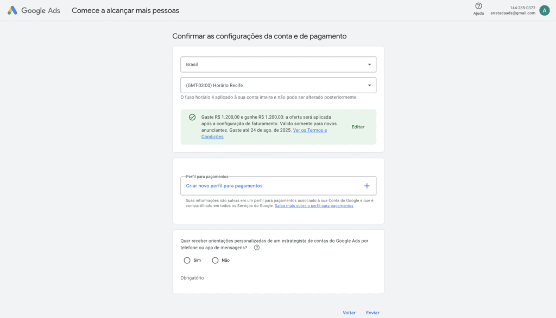Image resolution: width=556 pixels, height=318 pixels.
Task: Click the time zone note about fuso horário
Action: pyautogui.click(x=269, y=98)
